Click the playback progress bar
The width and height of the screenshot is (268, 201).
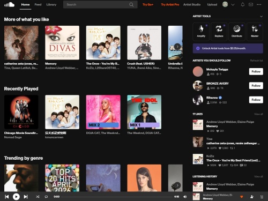(x=117, y=197)
